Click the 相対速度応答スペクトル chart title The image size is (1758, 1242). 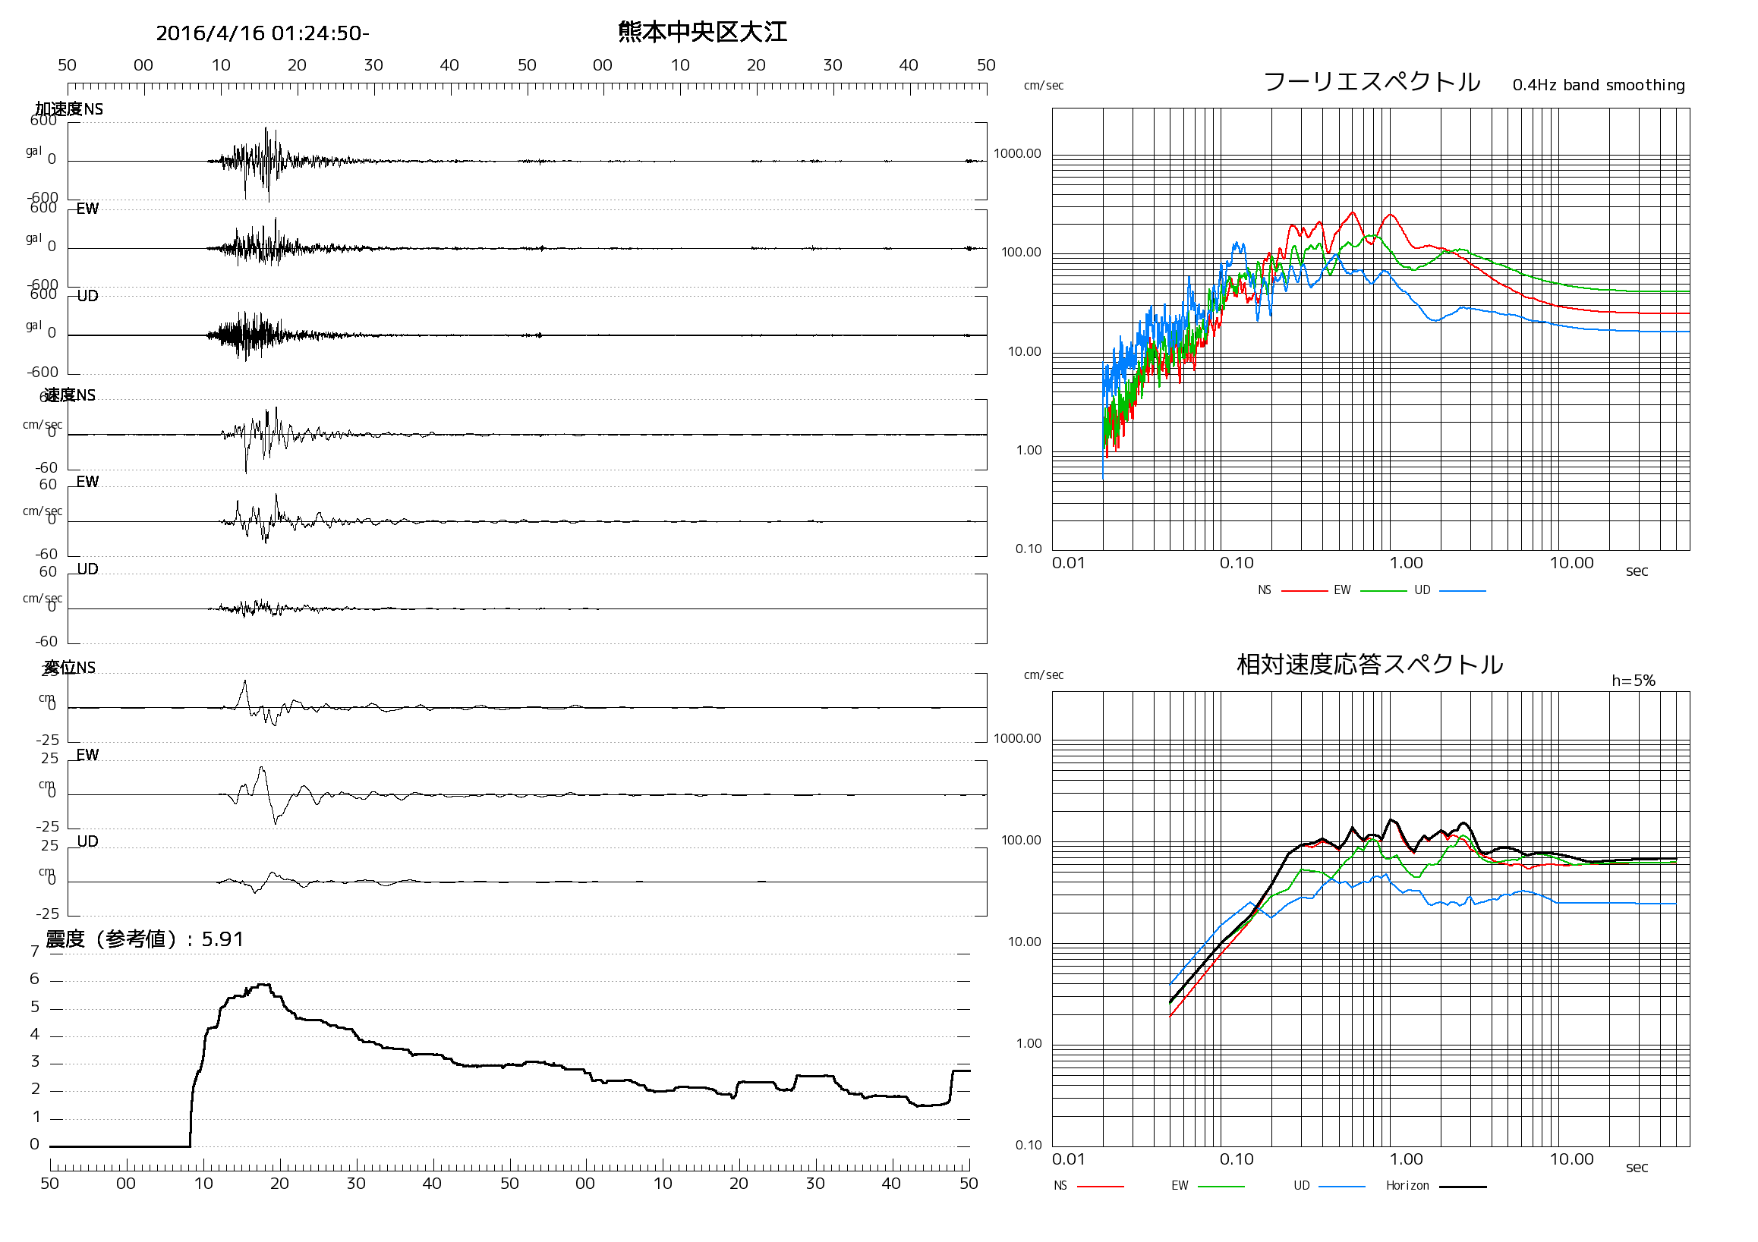(1370, 664)
